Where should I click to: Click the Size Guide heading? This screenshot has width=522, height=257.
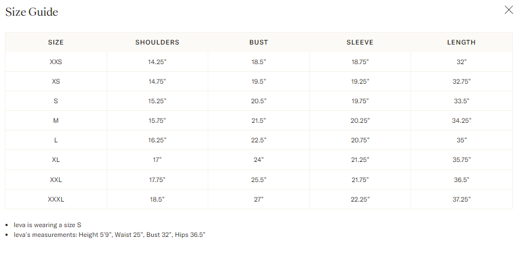[x=32, y=12]
